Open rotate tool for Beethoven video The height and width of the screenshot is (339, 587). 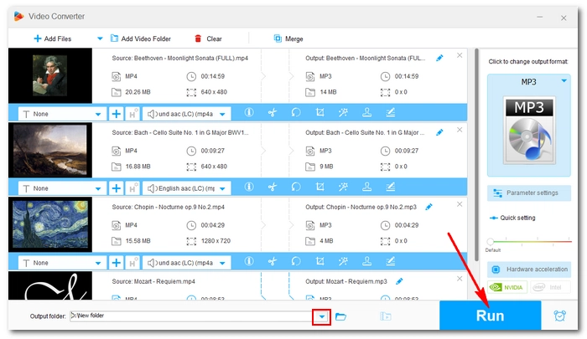[x=296, y=112]
